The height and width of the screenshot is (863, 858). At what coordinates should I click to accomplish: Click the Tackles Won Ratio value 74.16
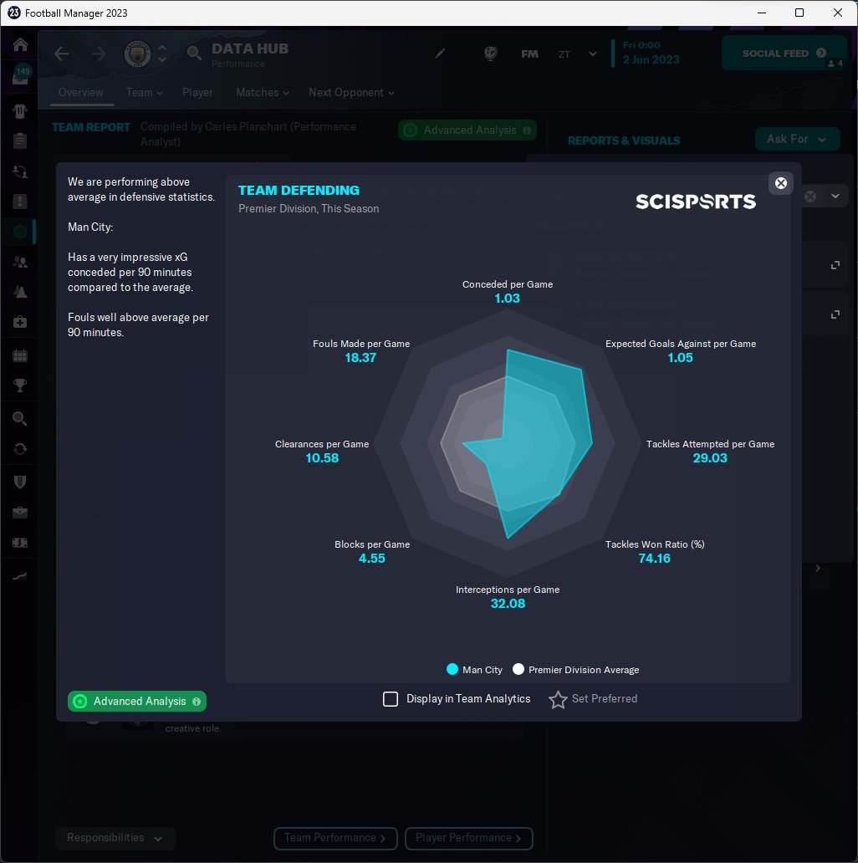coord(654,559)
